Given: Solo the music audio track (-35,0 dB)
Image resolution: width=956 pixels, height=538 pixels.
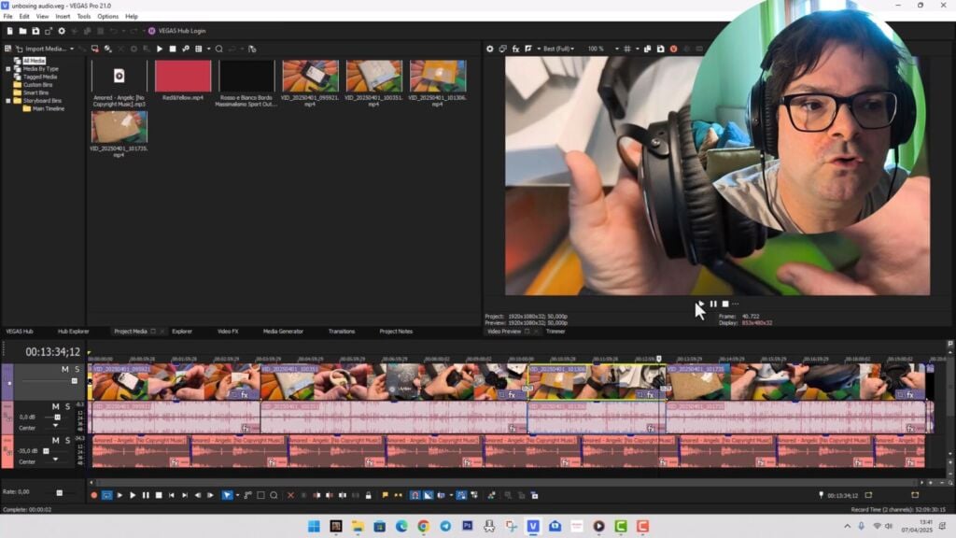Looking at the screenshot, I should pyautogui.click(x=67, y=441).
